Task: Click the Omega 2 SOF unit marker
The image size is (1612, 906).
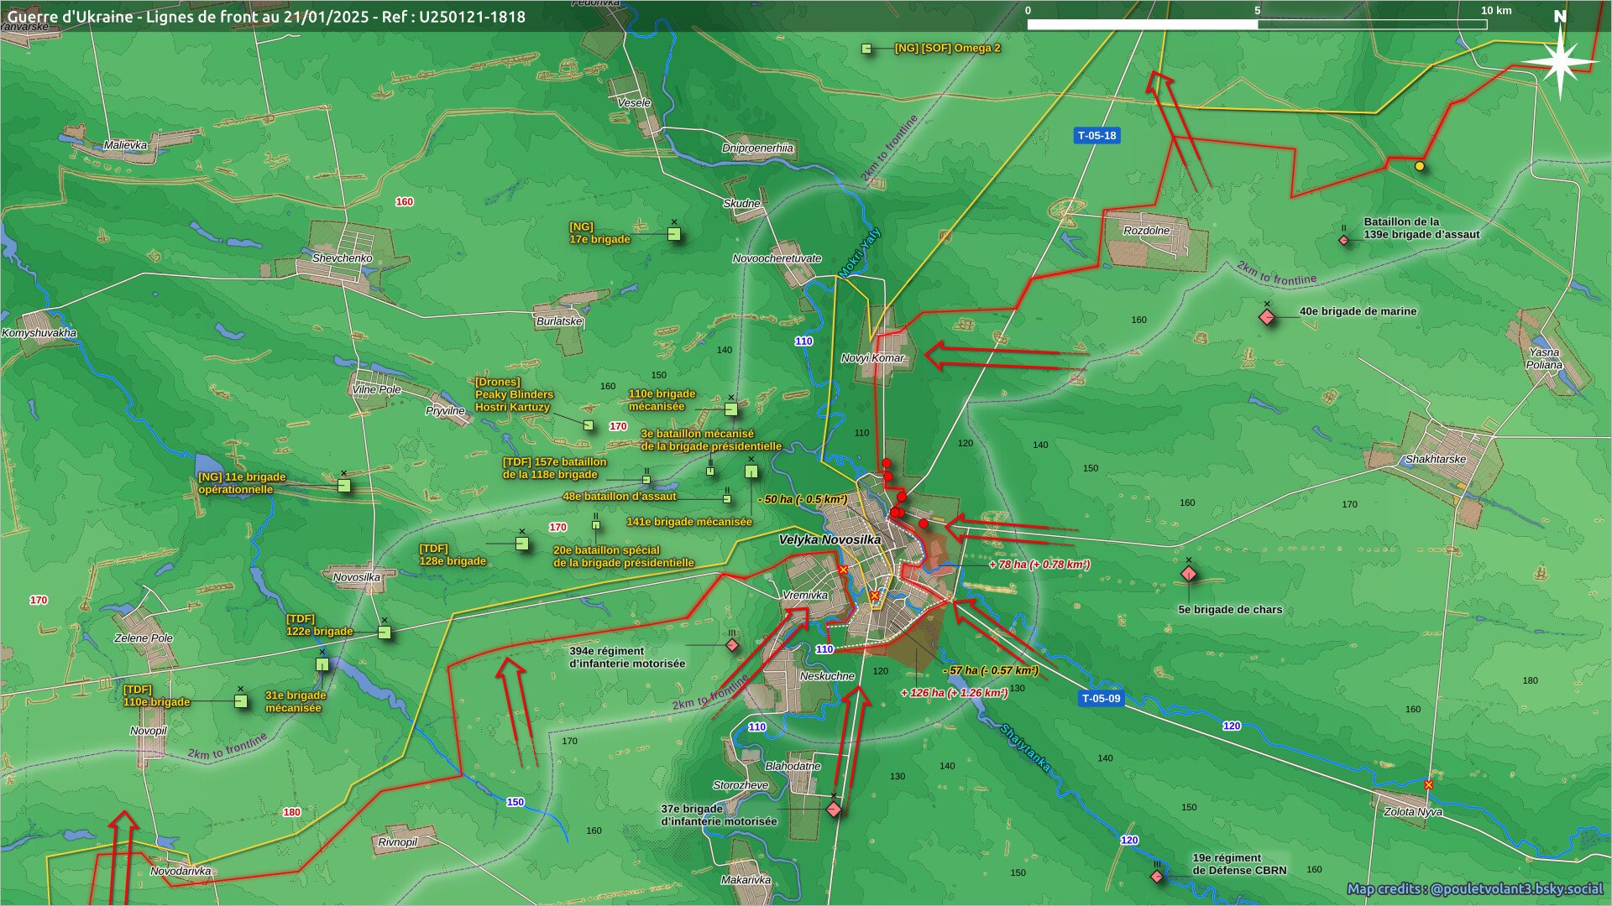Action: click(866, 49)
